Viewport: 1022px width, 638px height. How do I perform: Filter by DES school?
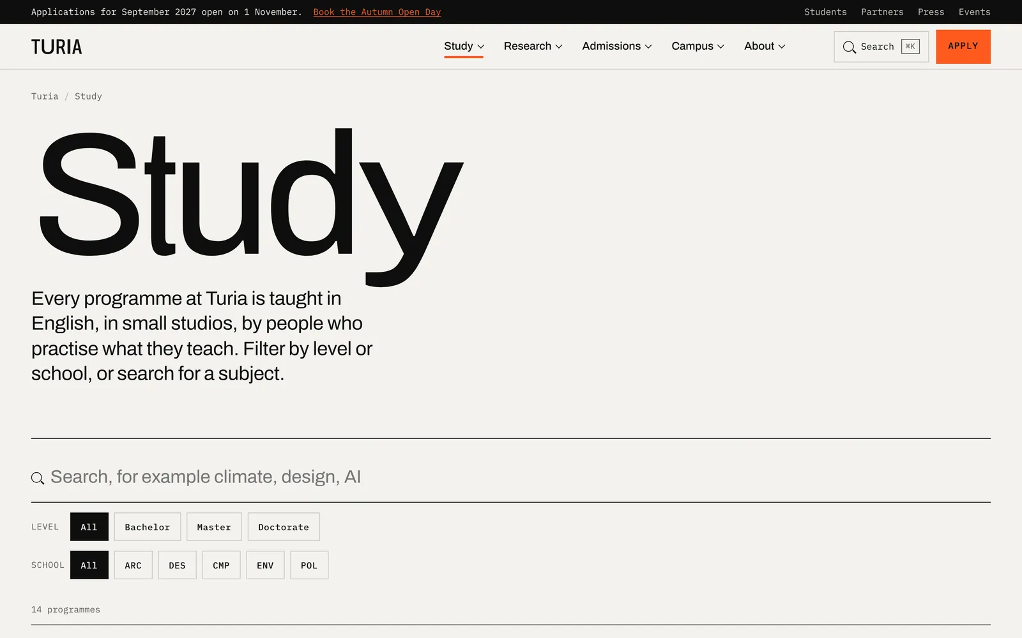tap(178, 565)
